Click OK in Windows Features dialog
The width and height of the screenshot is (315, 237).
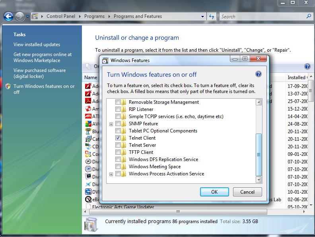(x=214, y=192)
